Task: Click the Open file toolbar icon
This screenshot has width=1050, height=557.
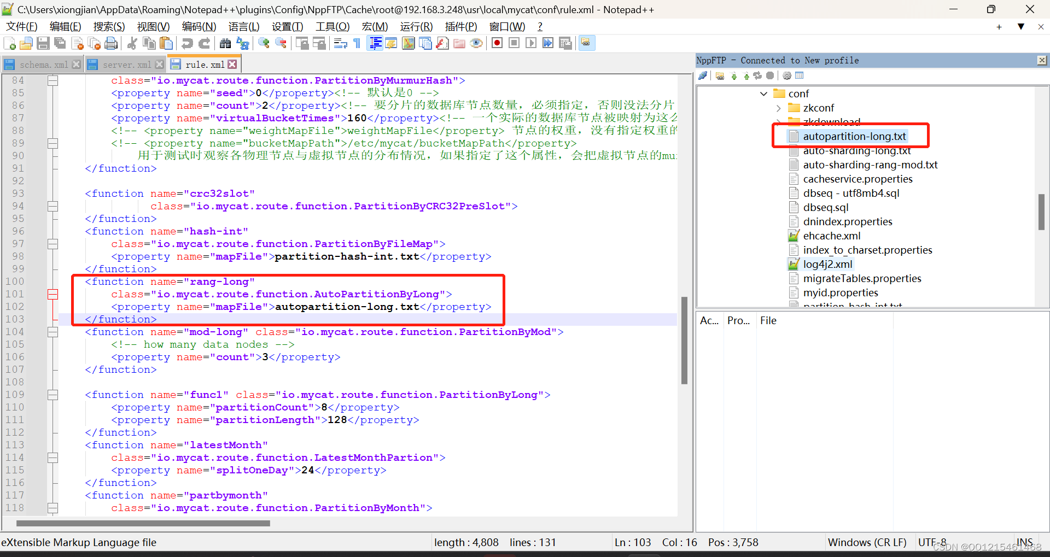Action: click(x=26, y=44)
